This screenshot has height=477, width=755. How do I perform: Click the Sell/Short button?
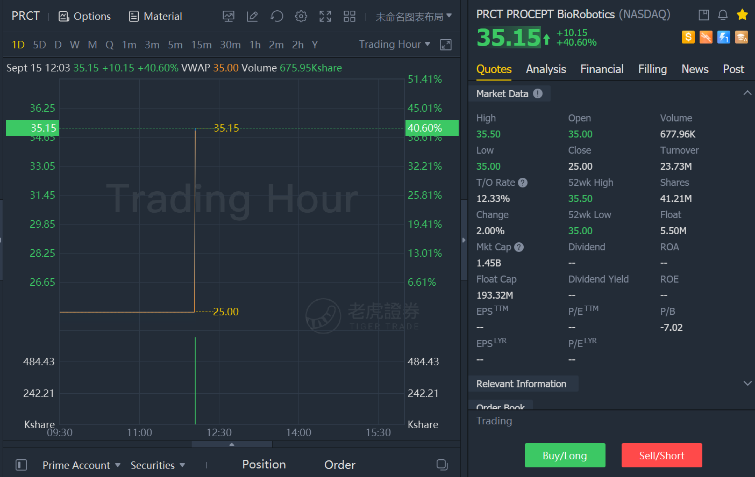click(x=662, y=456)
